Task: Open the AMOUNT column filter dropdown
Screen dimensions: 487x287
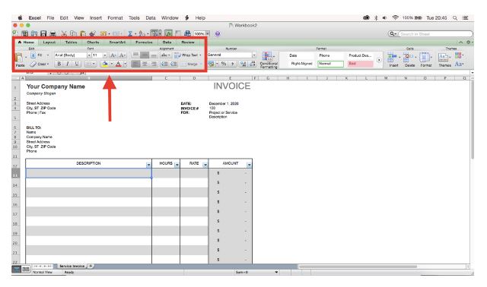Action: [x=249, y=165]
